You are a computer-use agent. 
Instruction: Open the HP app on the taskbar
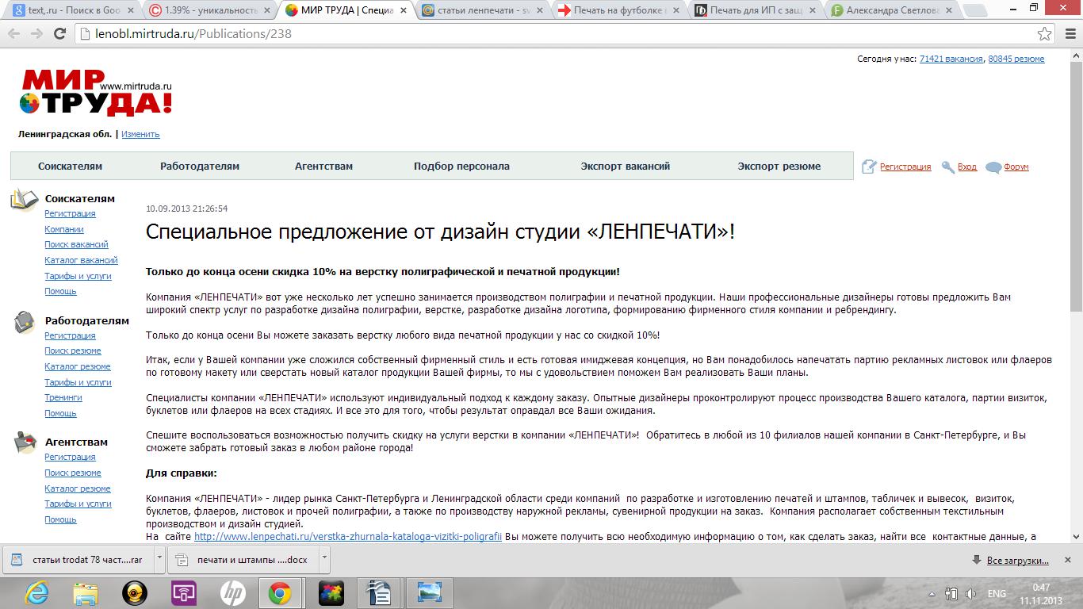232,592
